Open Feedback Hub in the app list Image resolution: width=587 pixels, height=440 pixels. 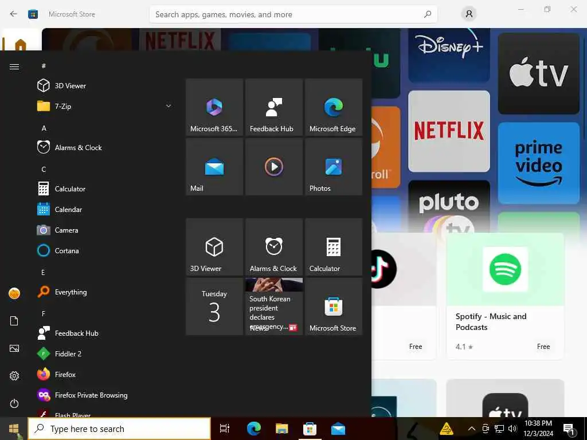click(x=105, y=333)
